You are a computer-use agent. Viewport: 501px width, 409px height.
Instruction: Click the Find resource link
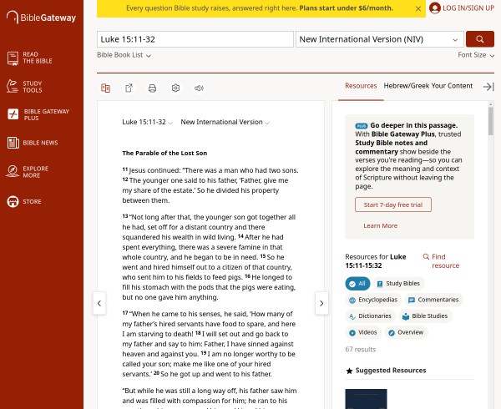pos(445,261)
